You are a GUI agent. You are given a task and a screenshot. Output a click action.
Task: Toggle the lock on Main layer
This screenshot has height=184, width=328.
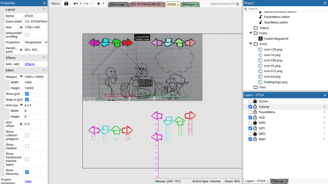click(255, 139)
